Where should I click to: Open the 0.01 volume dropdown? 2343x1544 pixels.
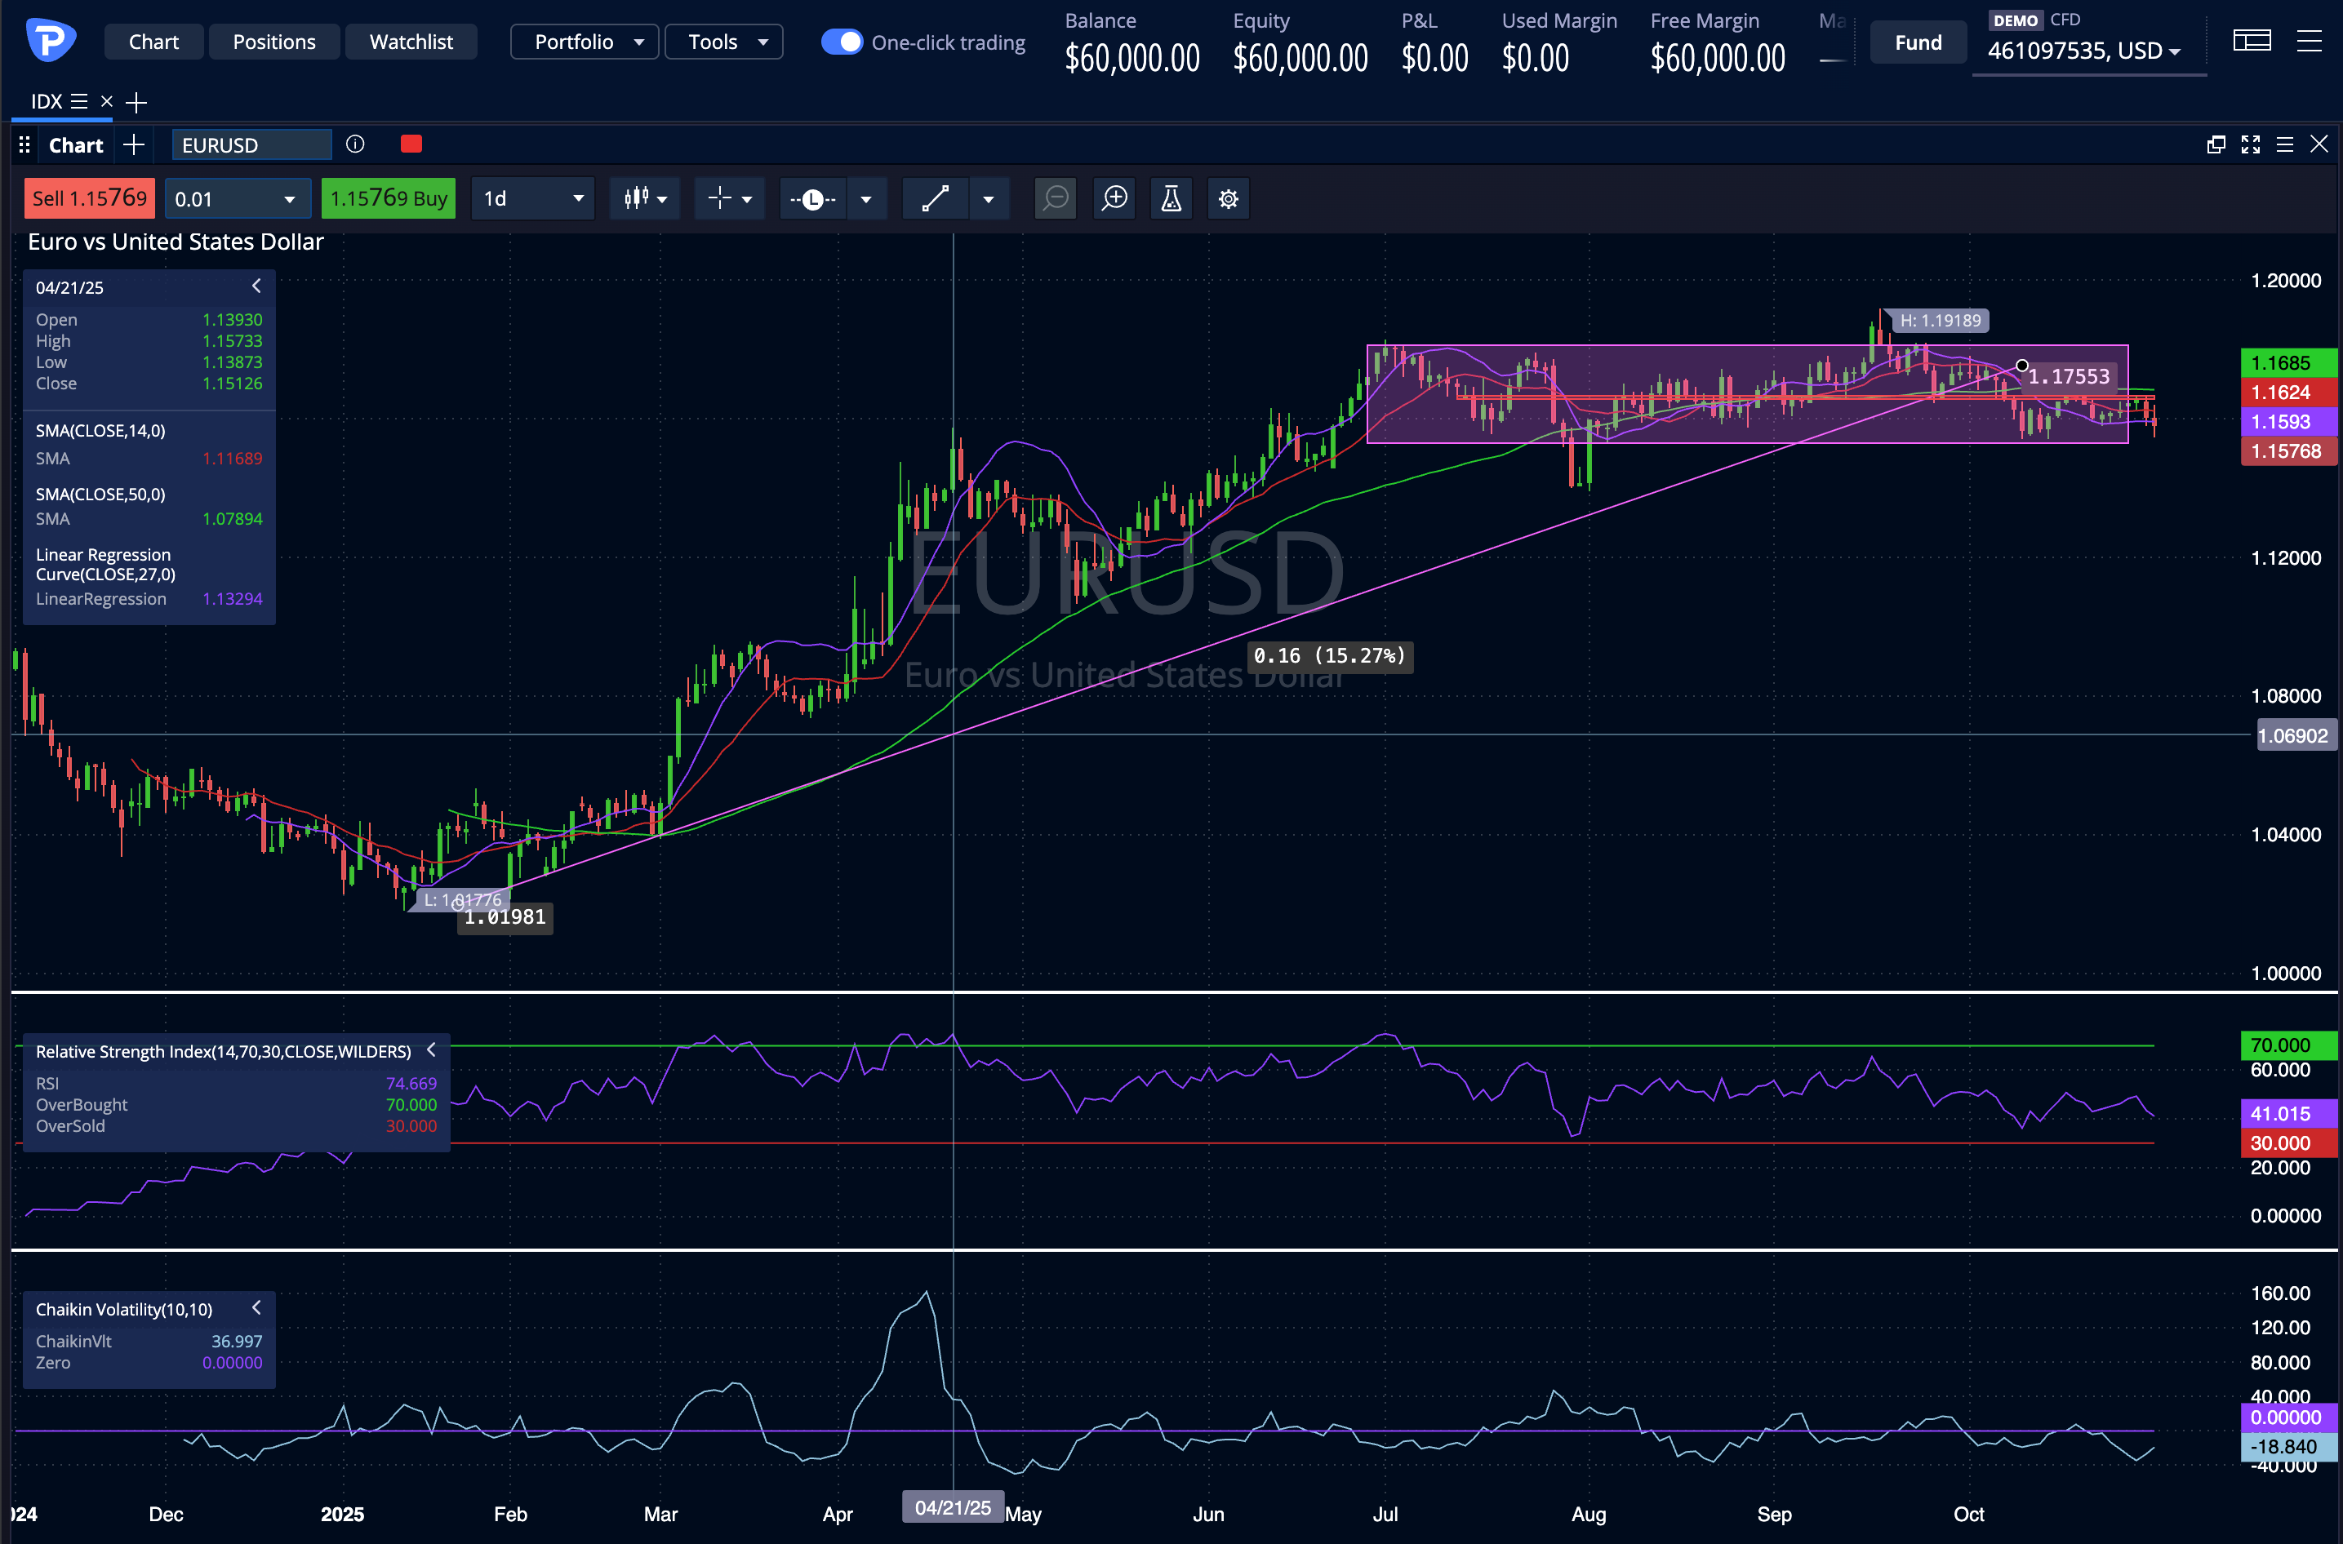tap(237, 199)
